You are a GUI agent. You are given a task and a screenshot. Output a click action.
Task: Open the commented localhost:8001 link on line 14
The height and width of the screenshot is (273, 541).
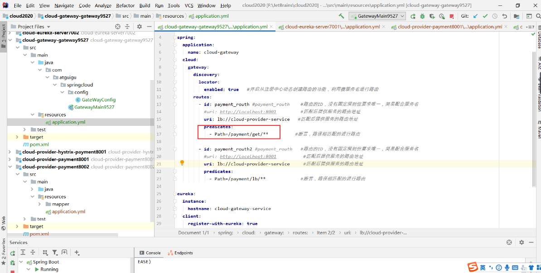(248, 112)
